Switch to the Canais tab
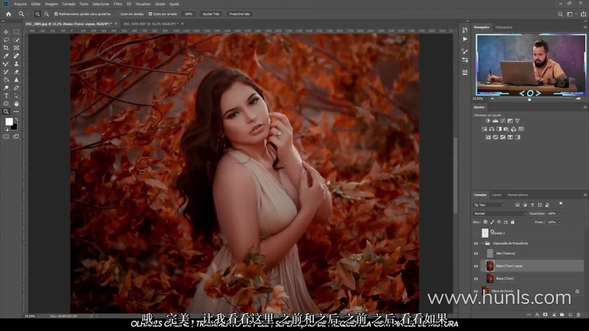The width and height of the screenshot is (589, 331). (x=496, y=195)
